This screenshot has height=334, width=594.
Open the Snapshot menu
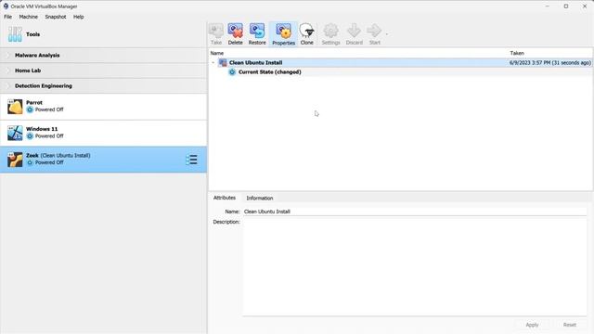click(x=56, y=17)
